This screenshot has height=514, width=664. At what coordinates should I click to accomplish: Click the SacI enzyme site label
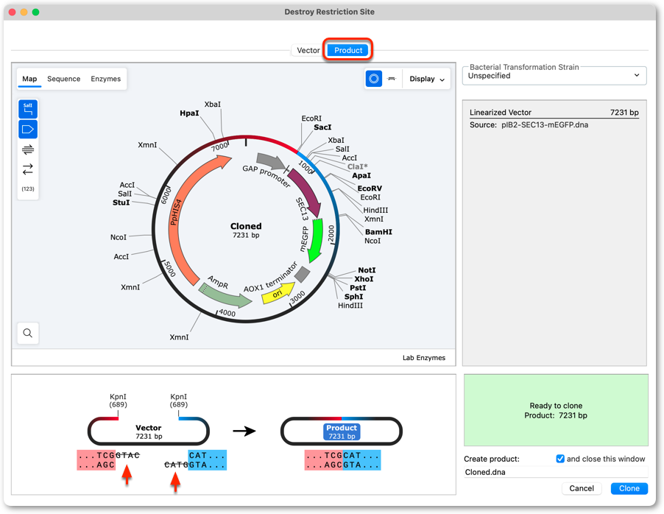[x=322, y=127]
